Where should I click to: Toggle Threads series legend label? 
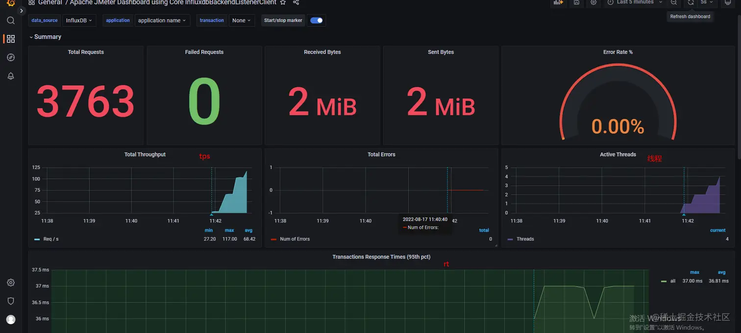click(525, 239)
